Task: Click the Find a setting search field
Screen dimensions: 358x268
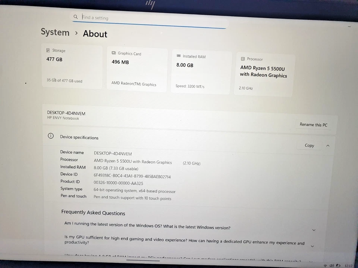Action: (x=112, y=17)
